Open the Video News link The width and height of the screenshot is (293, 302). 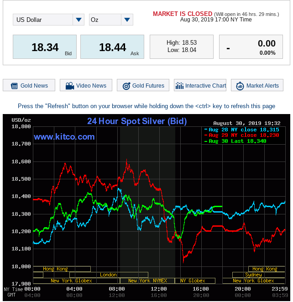point(86,85)
